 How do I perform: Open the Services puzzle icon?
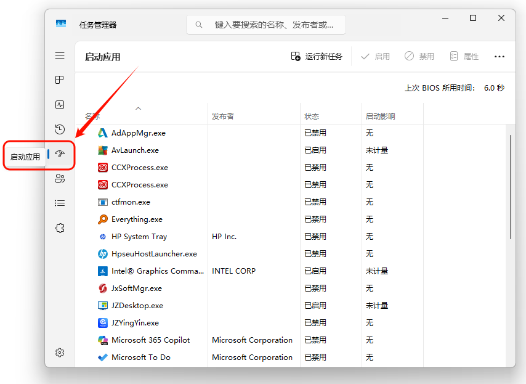click(x=60, y=228)
